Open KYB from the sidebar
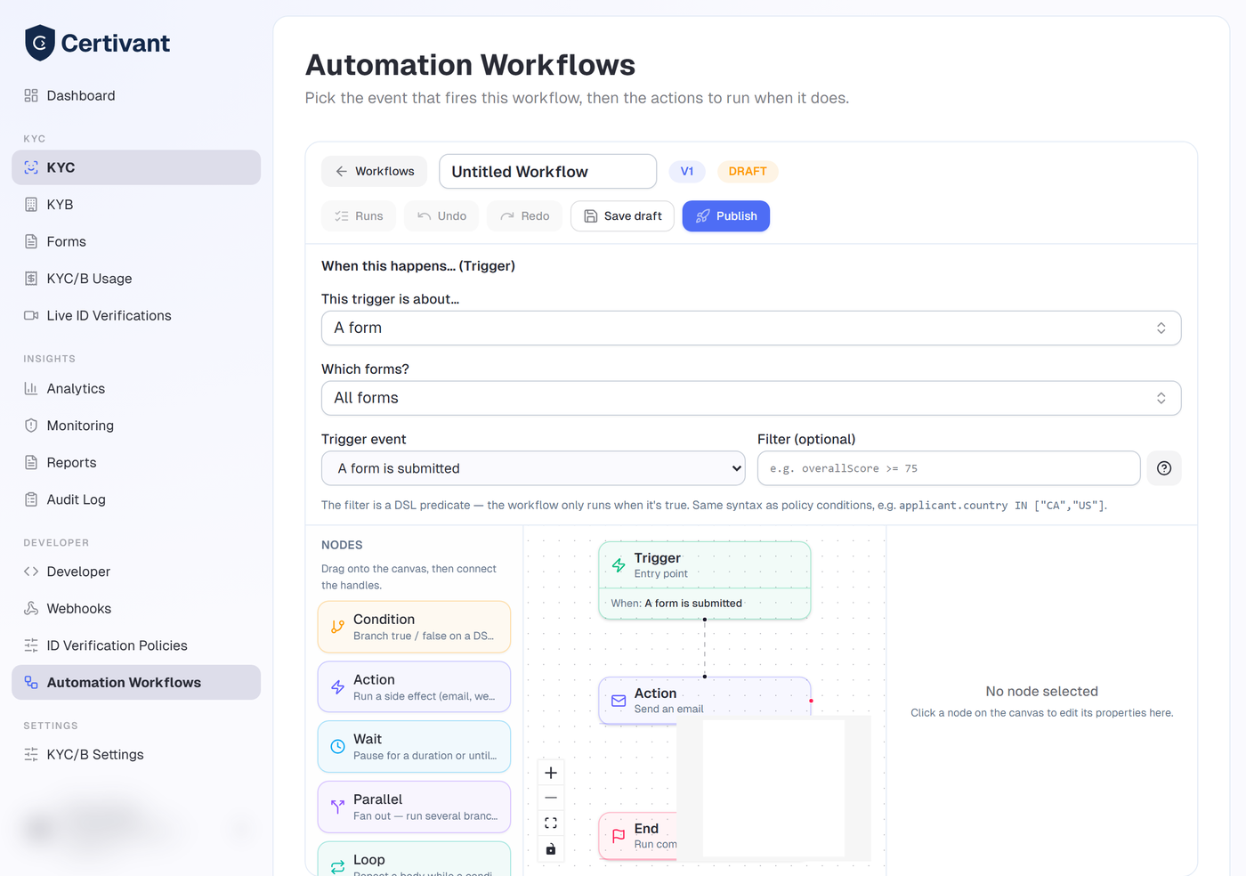The image size is (1246, 876). click(136, 205)
